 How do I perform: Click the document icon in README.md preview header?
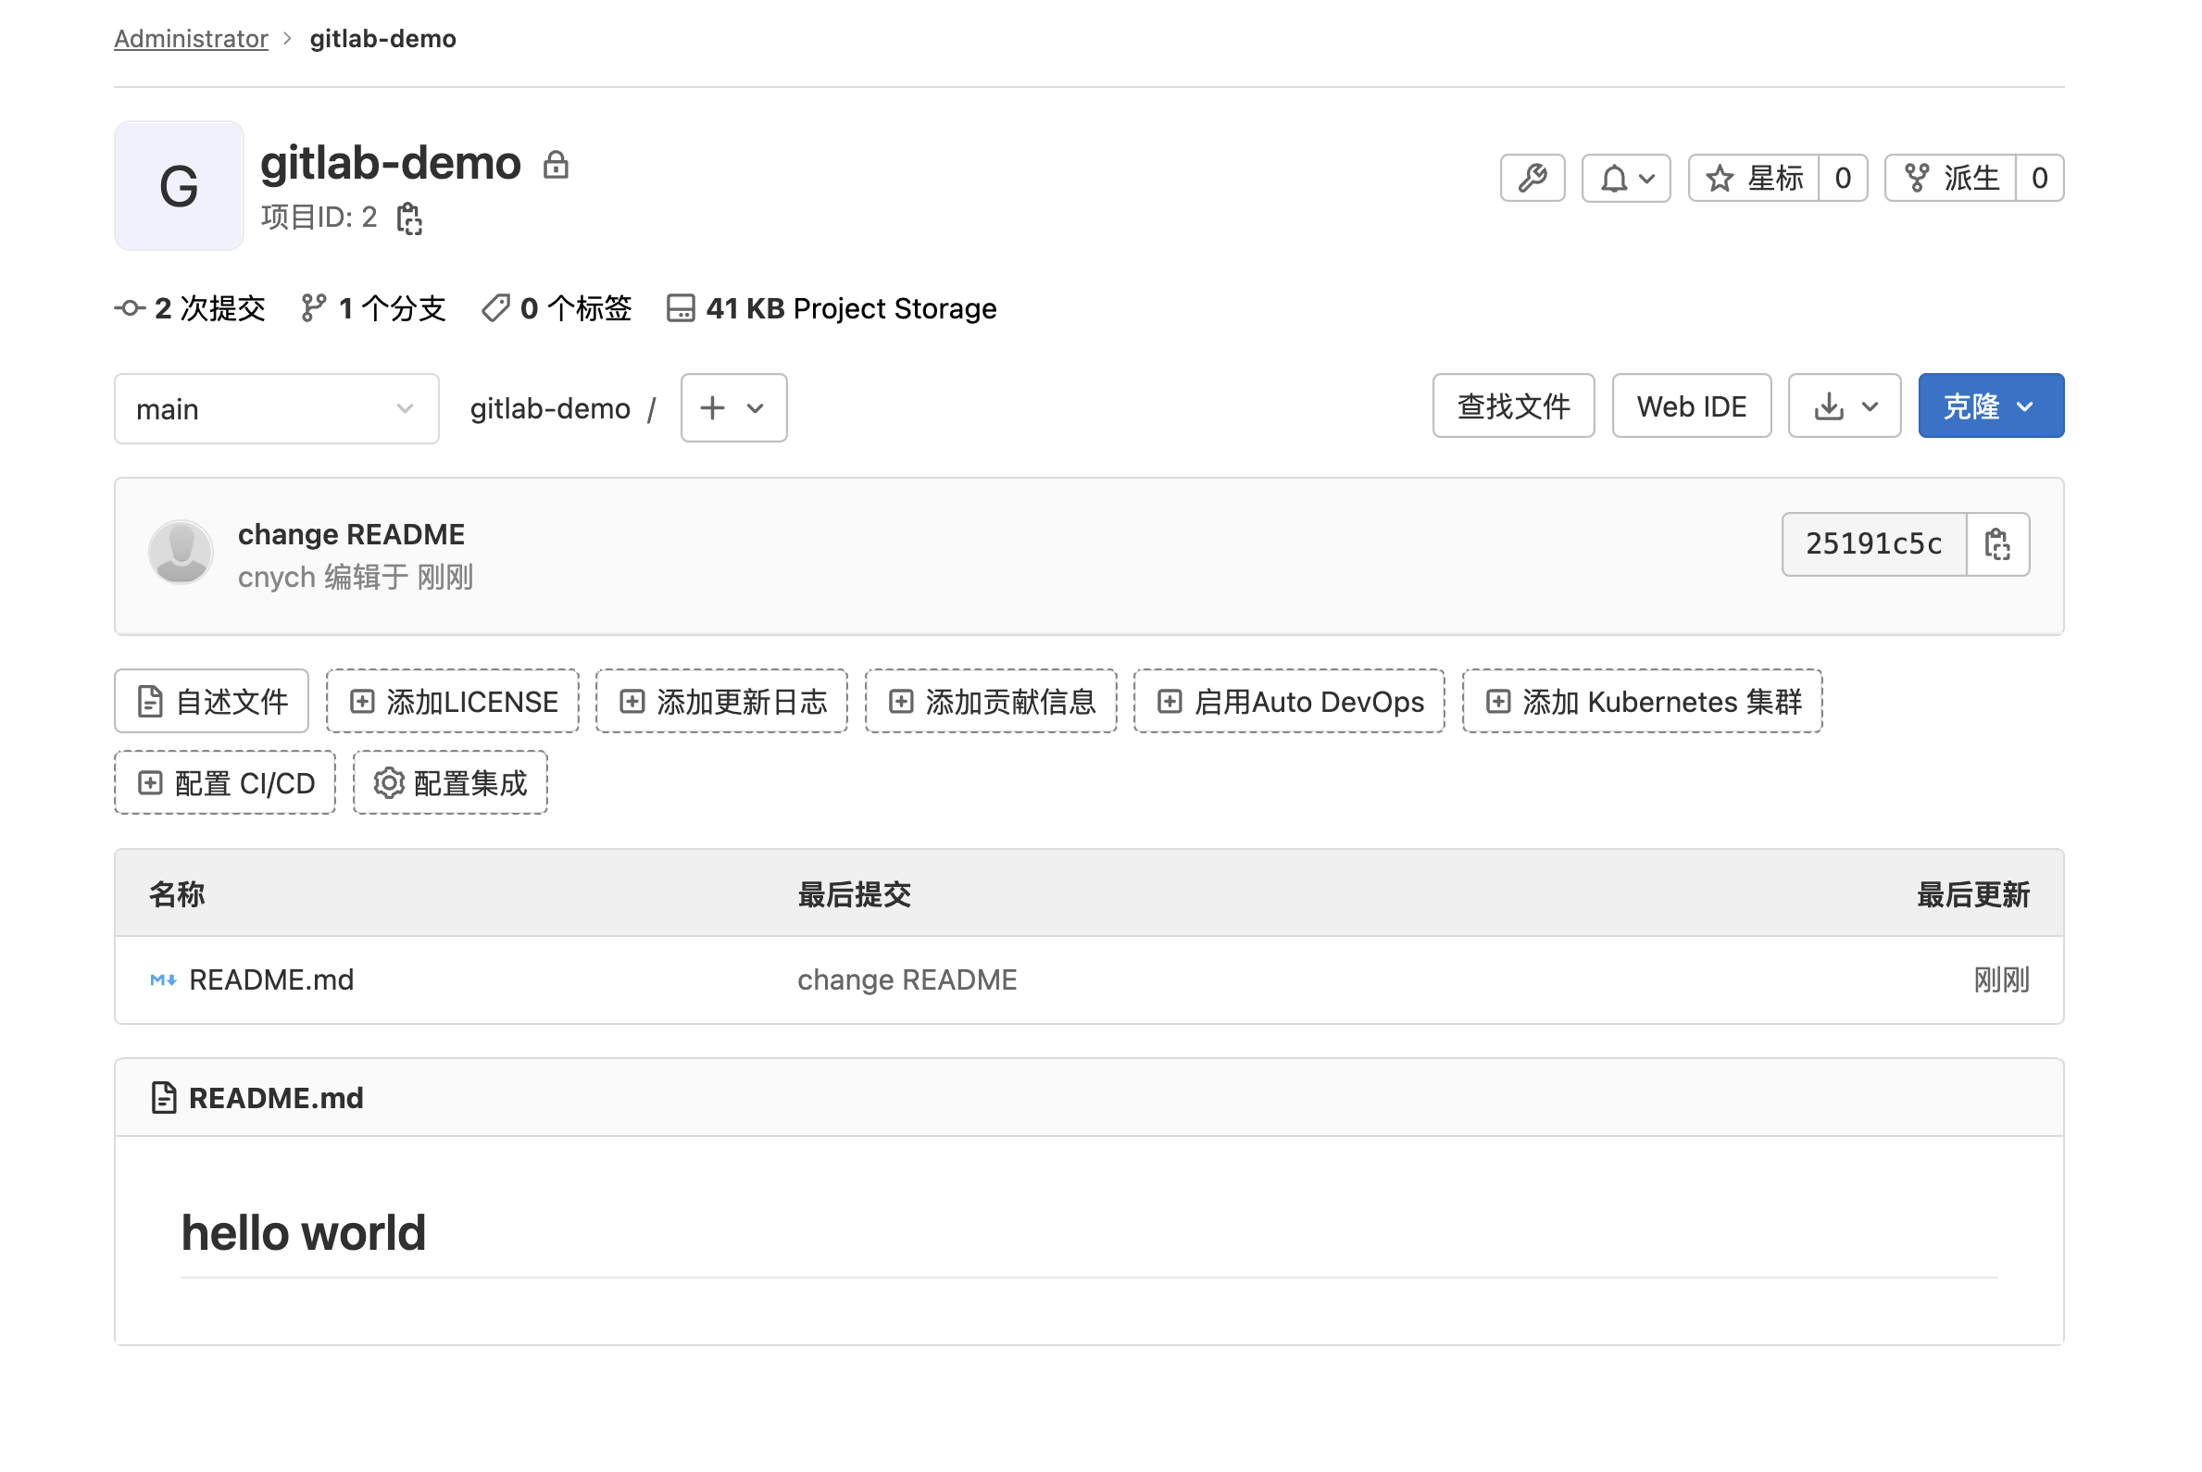click(x=163, y=1097)
